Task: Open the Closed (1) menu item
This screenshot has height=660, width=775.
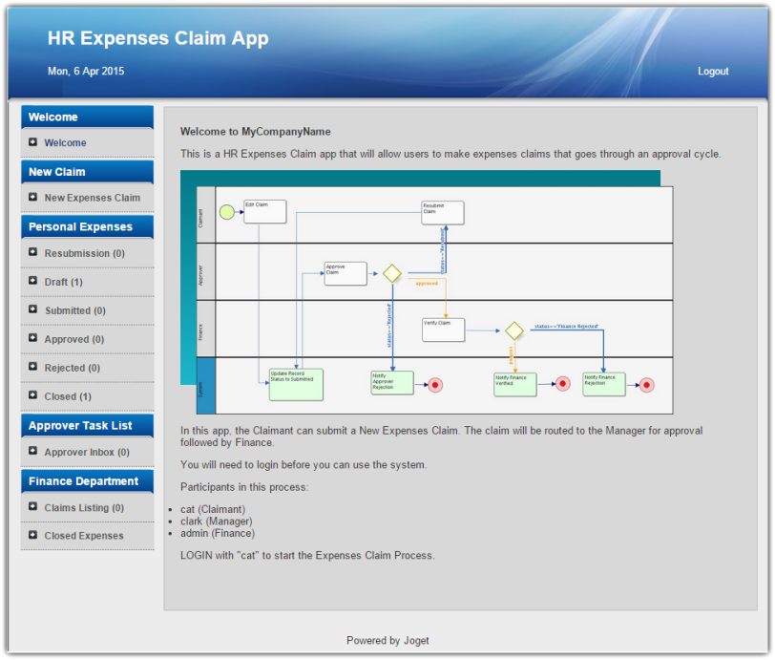Action: coord(68,396)
